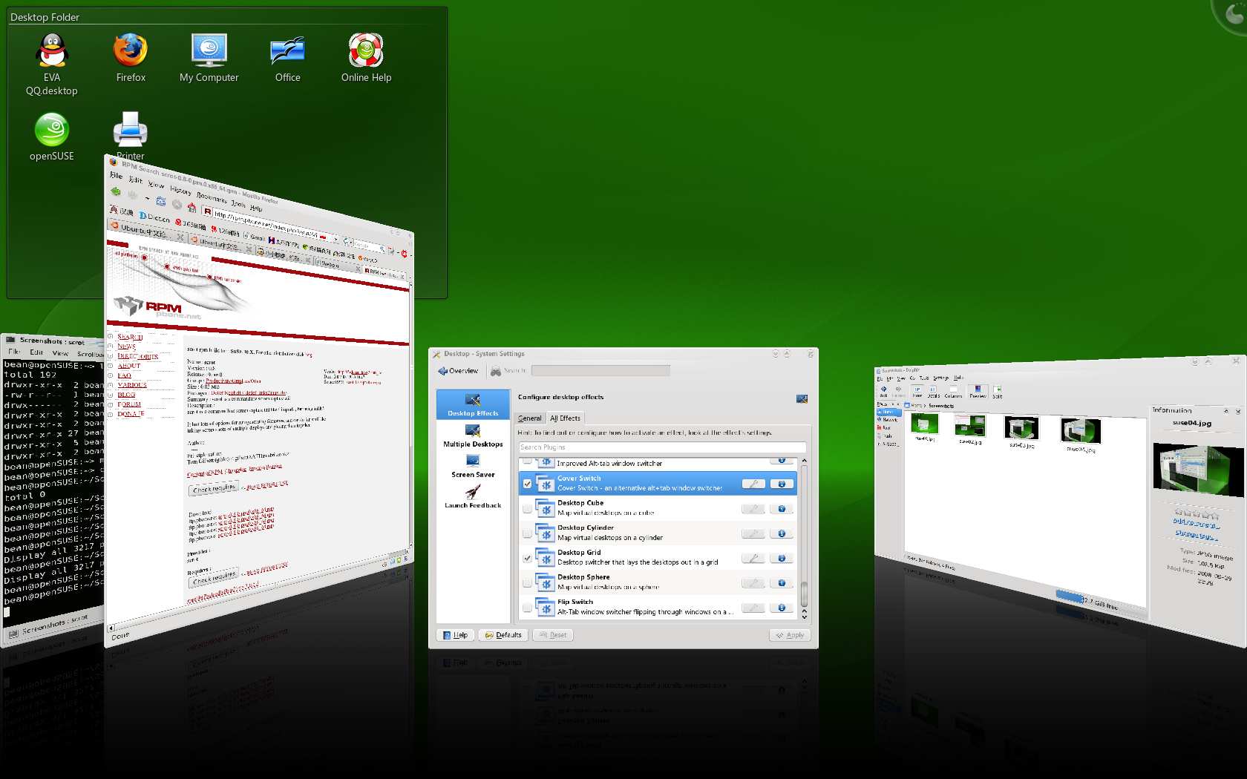
Task: Select Launch Feedback in System Settings sidebar
Action: click(x=473, y=496)
